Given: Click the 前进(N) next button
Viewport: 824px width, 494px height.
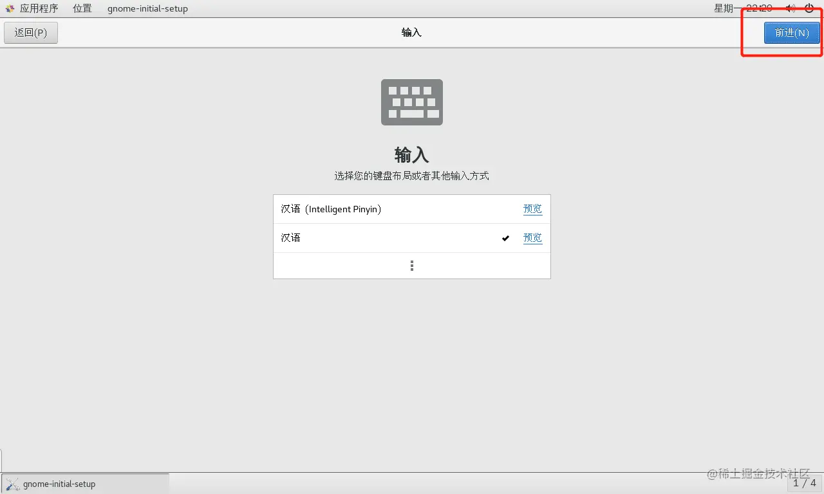Looking at the screenshot, I should pos(792,33).
